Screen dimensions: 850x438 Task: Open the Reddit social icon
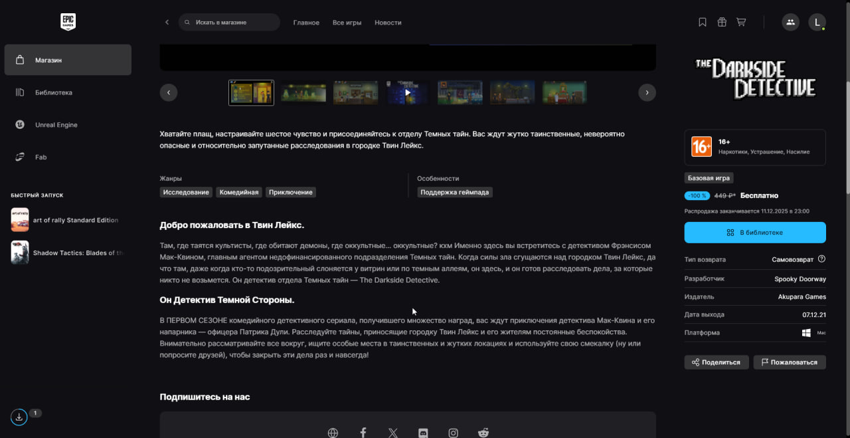(x=483, y=433)
